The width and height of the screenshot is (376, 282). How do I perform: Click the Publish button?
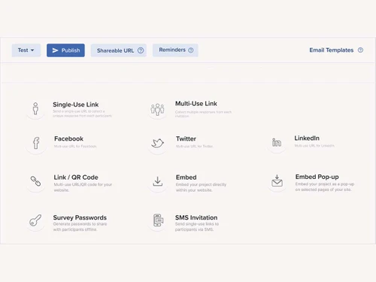pos(65,50)
